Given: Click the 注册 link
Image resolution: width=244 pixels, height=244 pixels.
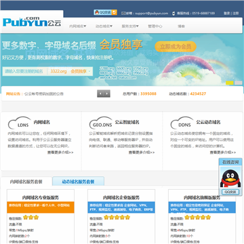Looking at the screenshot, I should (235, 14).
